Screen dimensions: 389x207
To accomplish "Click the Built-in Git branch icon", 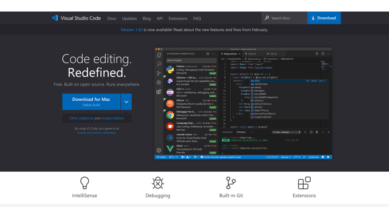I will 231,183.
